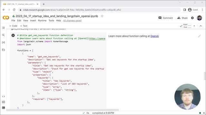Add a new Text cell
This screenshot has width=206, height=115.
[x=23, y=26]
